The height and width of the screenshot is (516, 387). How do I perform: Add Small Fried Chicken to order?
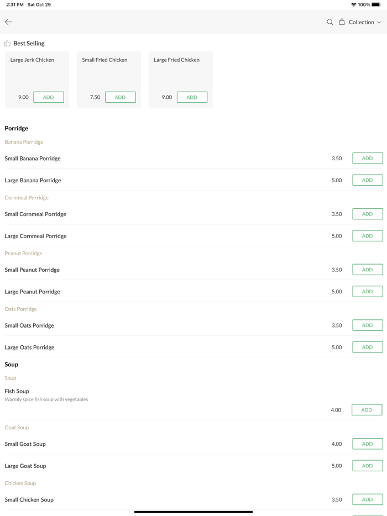[120, 97]
